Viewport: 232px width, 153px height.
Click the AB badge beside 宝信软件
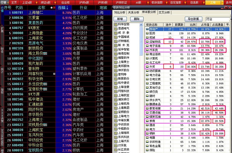pos(45,89)
